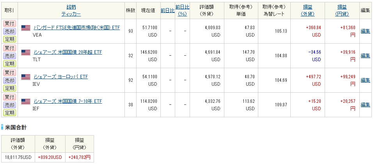Open iシェアーズ ヨーロッパ ETF link
The image size is (373, 164).
pyautogui.click(x=60, y=77)
